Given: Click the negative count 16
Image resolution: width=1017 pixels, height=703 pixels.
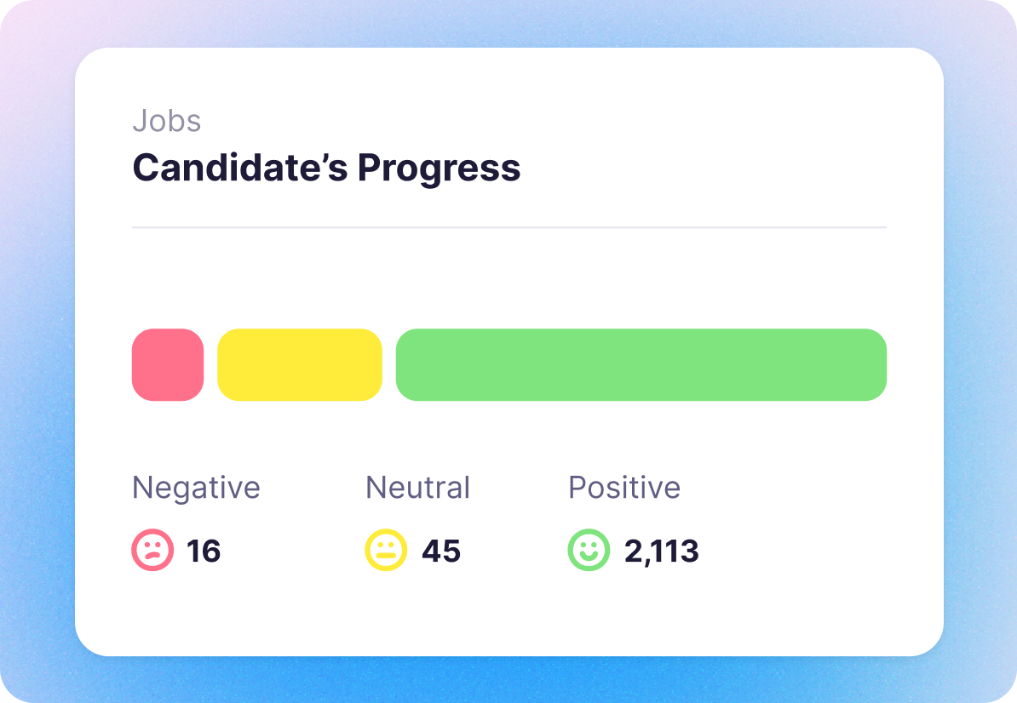Looking at the screenshot, I should click(x=204, y=552).
